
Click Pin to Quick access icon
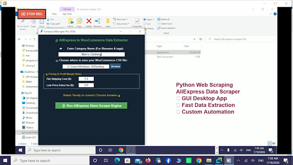(x=22, y=24)
